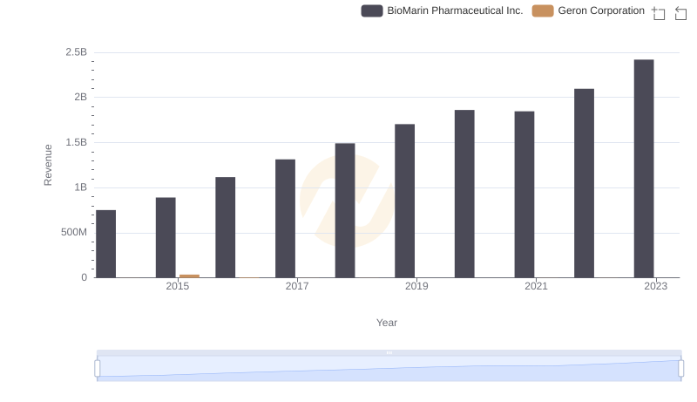The height and width of the screenshot is (402, 697).
Task: Toggle BioMarin Pharmaceutical Inc. legend series
Action: 442,10
